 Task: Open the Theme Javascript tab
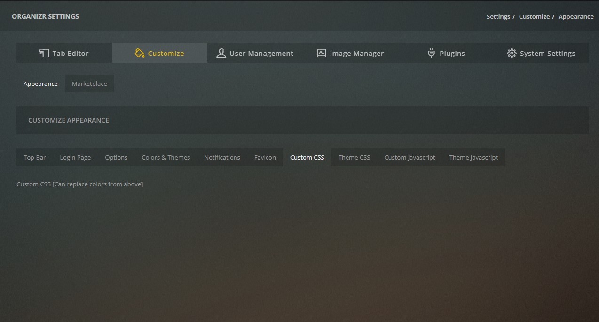click(473, 157)
